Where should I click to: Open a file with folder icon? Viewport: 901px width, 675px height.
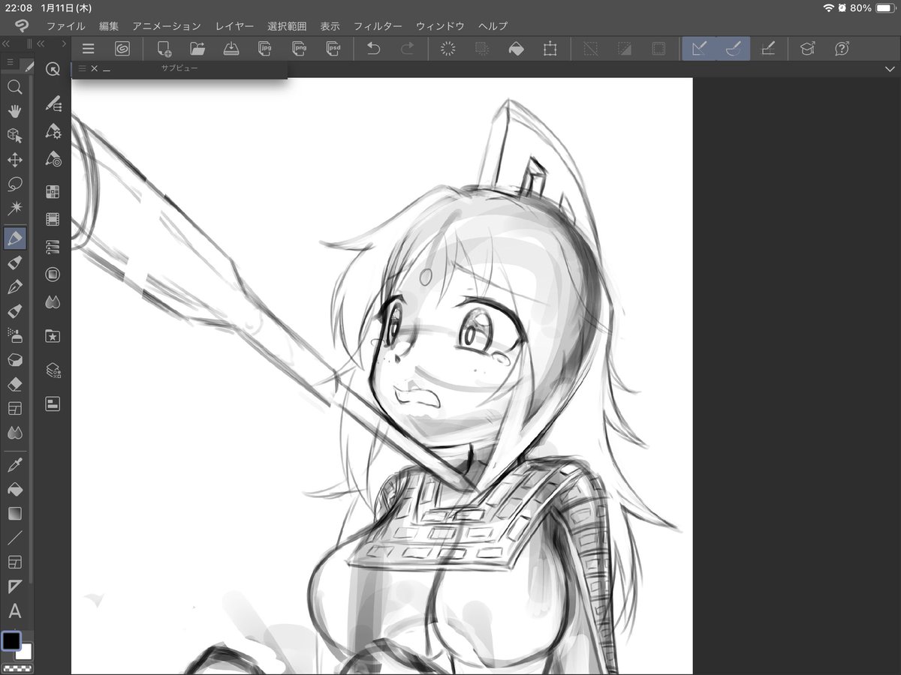coord(197,49)
